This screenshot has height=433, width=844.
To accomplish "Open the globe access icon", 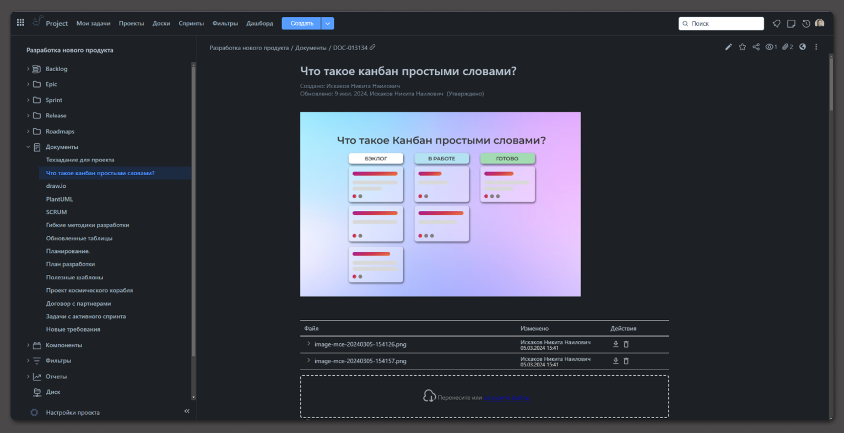I will coord(803,47).
